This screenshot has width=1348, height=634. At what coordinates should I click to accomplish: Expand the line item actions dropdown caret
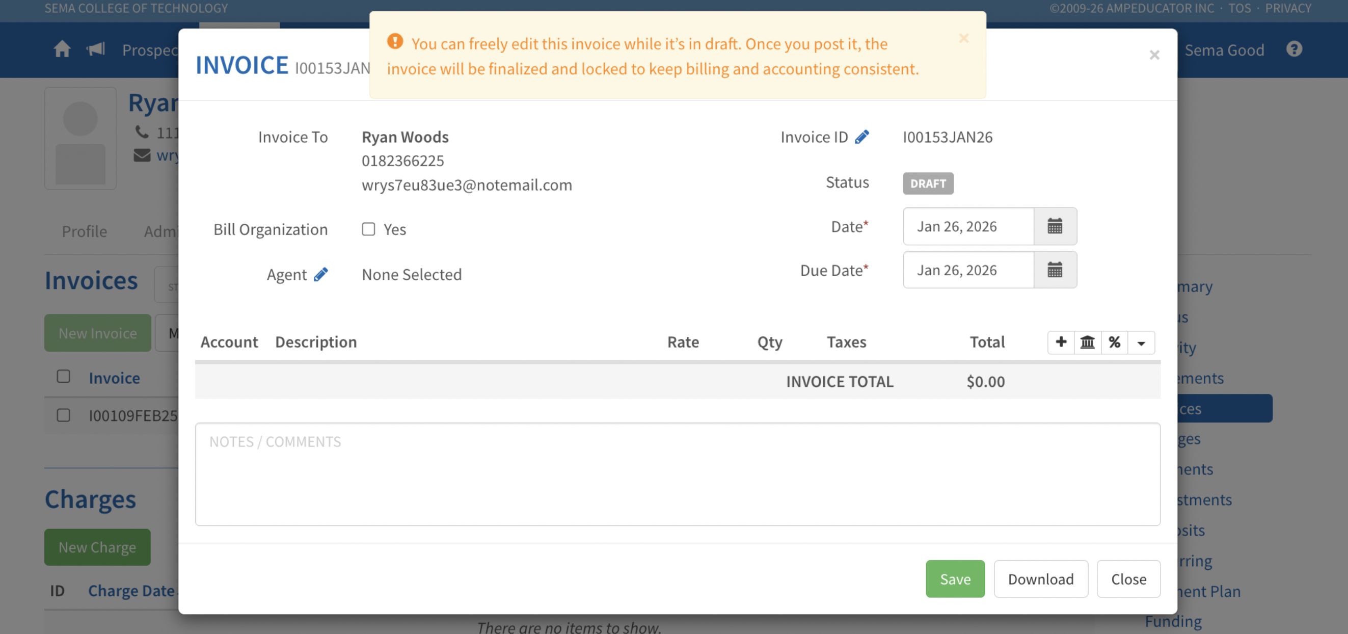(x=1141, y=343)
